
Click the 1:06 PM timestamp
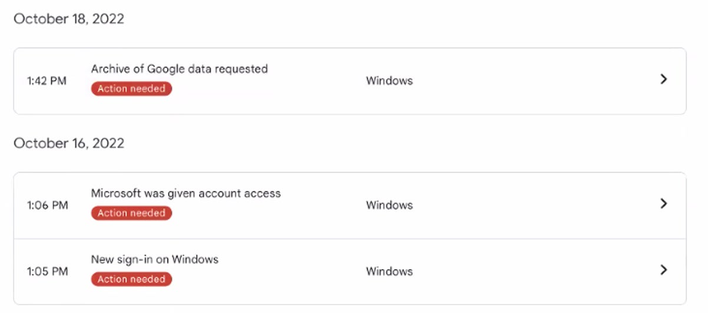pos(47,206)
